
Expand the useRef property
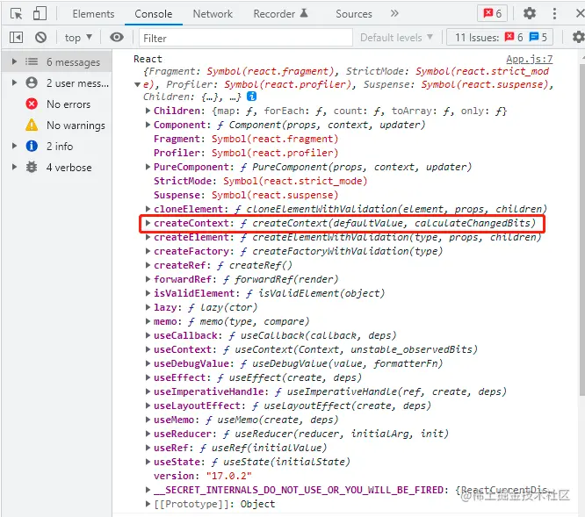tap(148, 448)
